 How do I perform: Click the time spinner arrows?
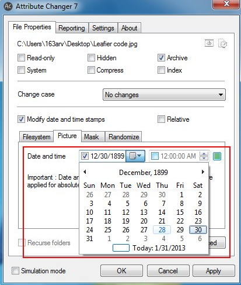[204, 156]
